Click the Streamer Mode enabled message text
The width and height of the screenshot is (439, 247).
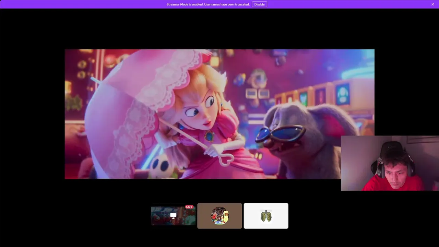coord(208,4)
